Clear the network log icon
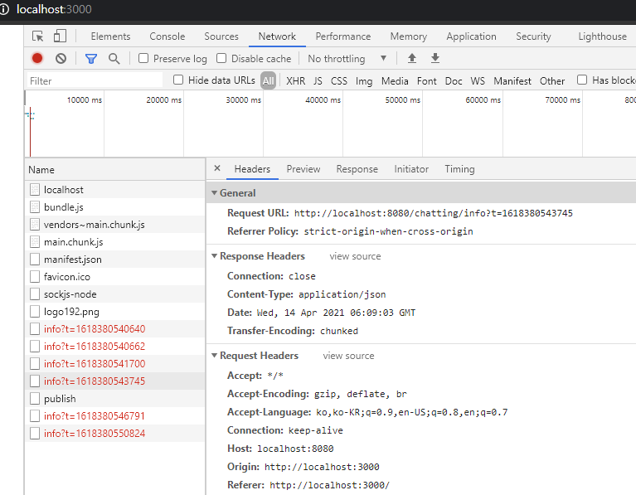 [x=61, y=58]
